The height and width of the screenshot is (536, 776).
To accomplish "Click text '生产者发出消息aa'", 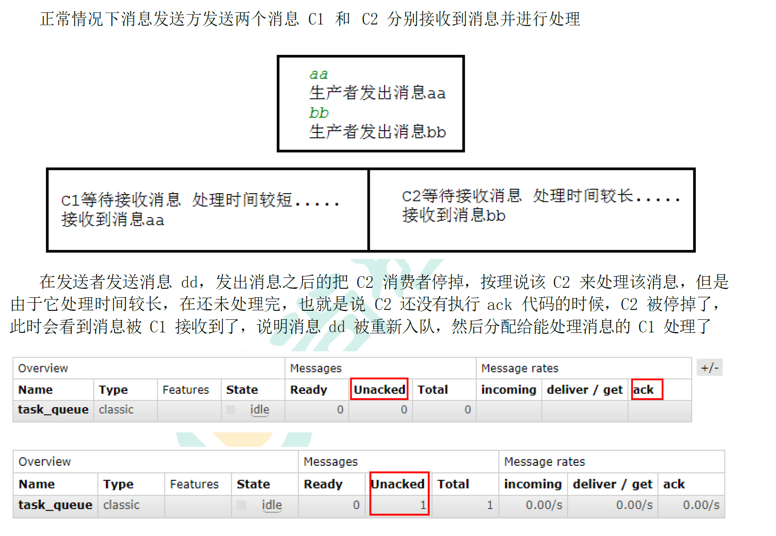I will point(377,93).
